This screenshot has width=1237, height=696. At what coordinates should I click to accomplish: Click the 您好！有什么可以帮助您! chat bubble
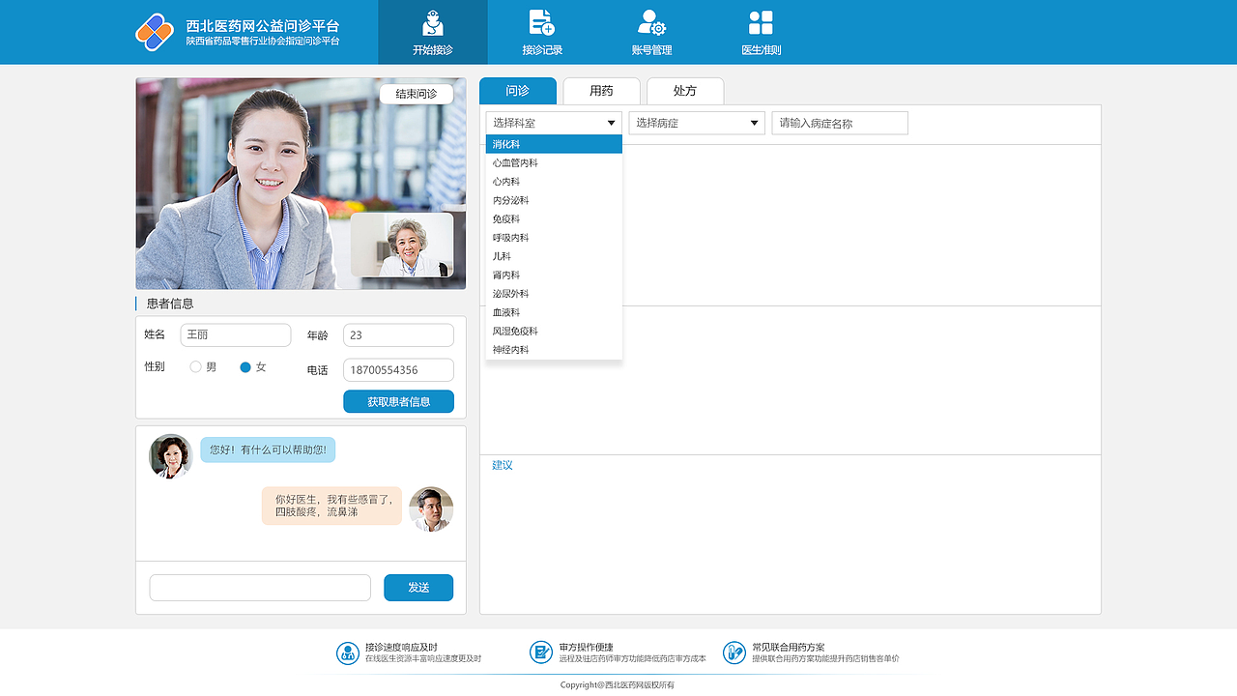pyautogui.click(x=268, y=449)
